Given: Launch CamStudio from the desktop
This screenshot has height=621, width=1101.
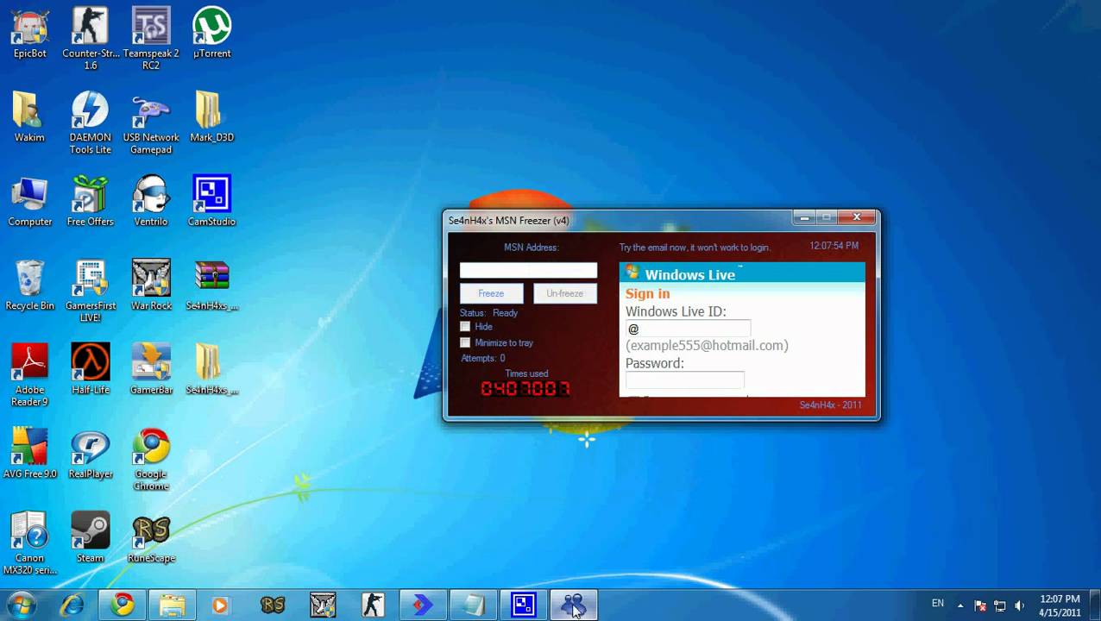Looking at the screenshot, I should (211, 201).
